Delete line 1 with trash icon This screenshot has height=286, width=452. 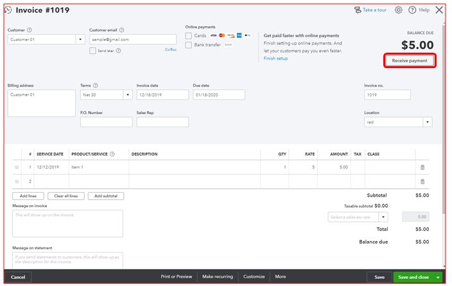422,167
